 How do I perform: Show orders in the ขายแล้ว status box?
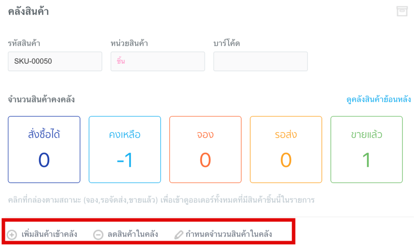367,150
